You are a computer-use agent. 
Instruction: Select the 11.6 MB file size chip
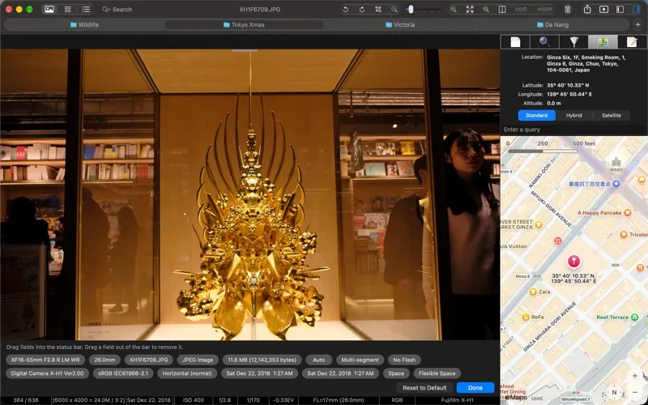[x=262, y=360]
